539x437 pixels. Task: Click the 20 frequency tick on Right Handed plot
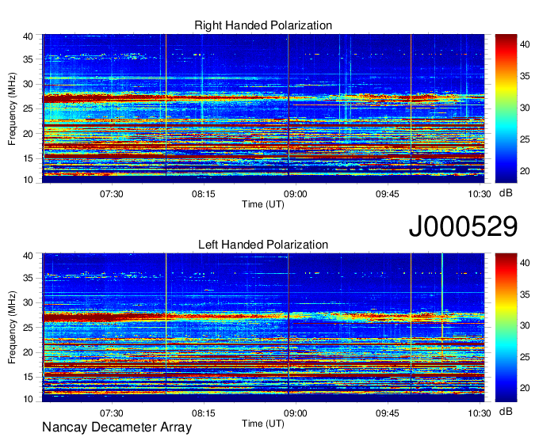tap(28, 134)
